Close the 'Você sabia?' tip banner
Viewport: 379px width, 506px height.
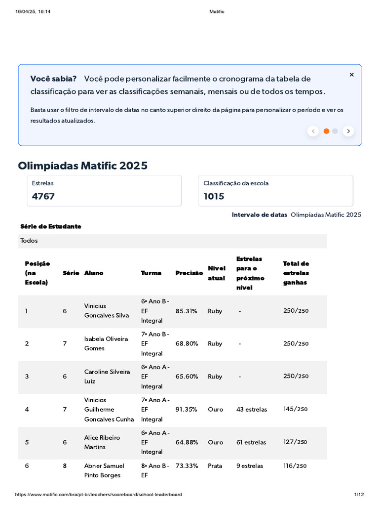pyautogui.click(x=351, y=75)
